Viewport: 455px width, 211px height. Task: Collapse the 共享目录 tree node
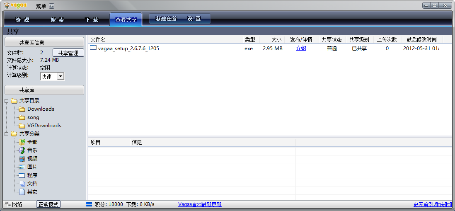point(6,101)
